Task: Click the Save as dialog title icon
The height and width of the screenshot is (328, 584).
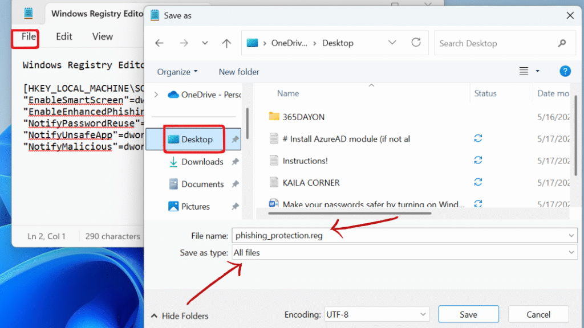Action: [x=155, y=15]
